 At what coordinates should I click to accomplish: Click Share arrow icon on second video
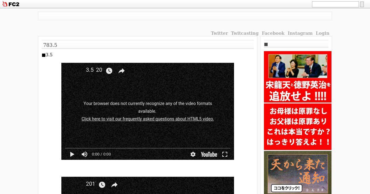(x=114, y=185)
